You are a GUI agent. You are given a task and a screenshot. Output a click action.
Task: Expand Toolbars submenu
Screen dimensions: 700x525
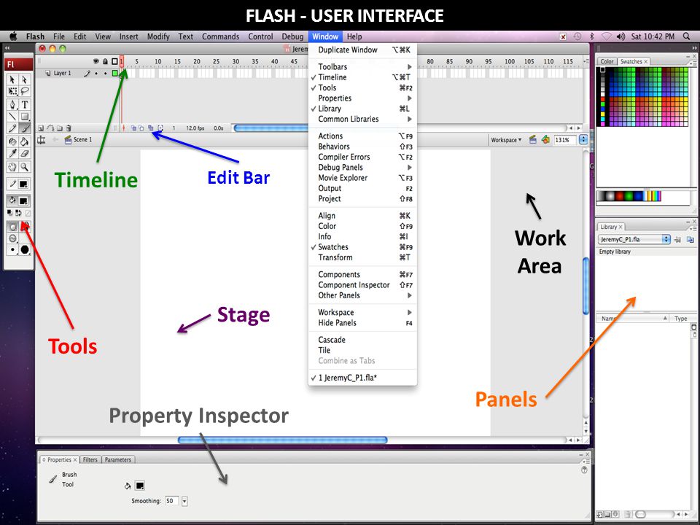(362, 66)
